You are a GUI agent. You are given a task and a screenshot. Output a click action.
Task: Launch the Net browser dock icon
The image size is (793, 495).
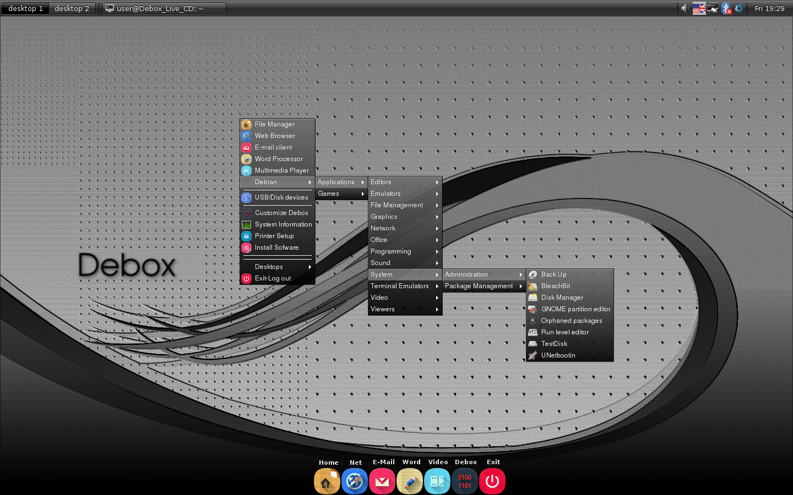355,482
